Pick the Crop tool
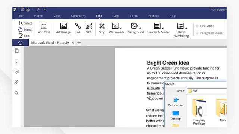Image resolution: width=239 pixels, height=134 pixels. pyautogui.click(x=102, y=28)
